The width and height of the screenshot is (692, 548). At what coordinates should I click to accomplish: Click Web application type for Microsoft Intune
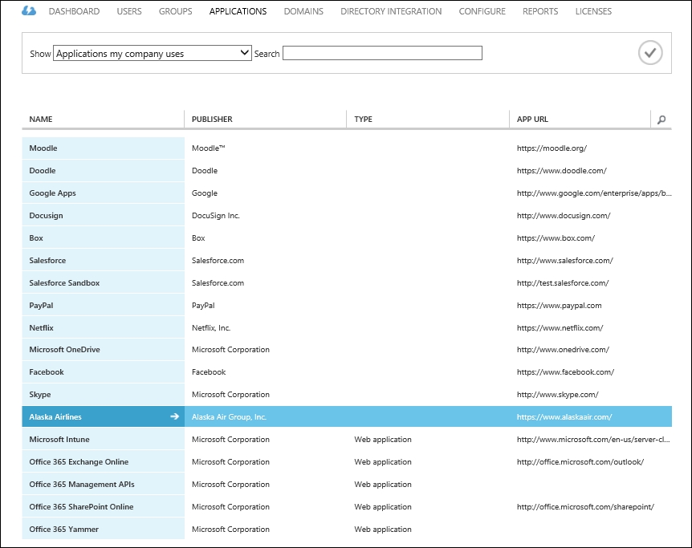[383, 440]
